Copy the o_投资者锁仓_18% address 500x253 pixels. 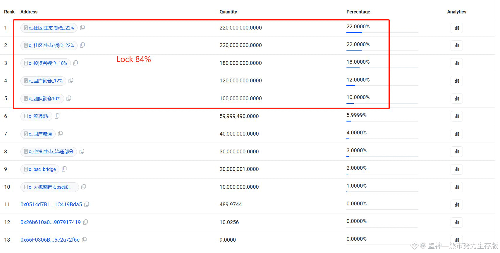[75, 63]
